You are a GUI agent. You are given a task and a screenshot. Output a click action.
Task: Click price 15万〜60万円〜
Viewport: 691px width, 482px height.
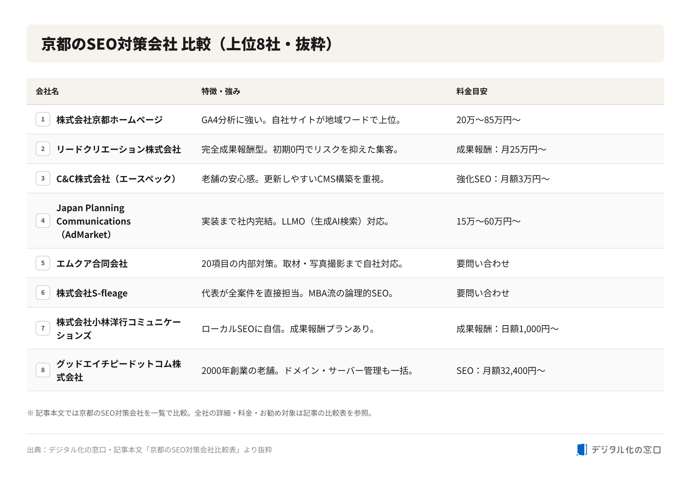coord(488,221)
